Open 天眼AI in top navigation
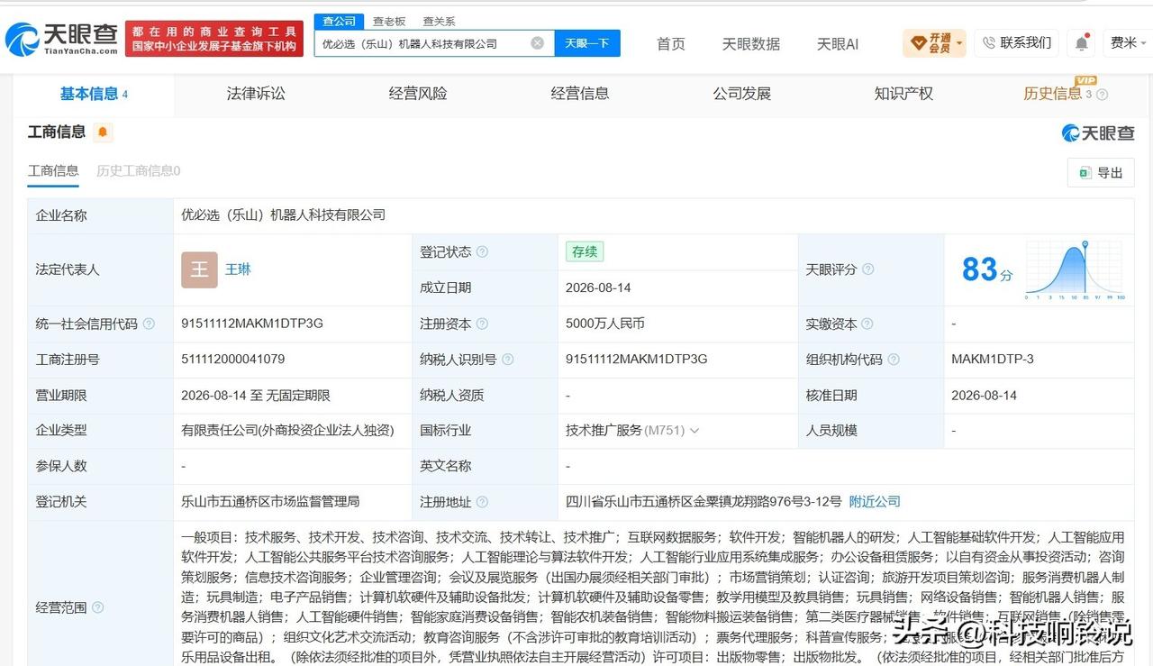The image size is (1153, 666). coord(838,43)
